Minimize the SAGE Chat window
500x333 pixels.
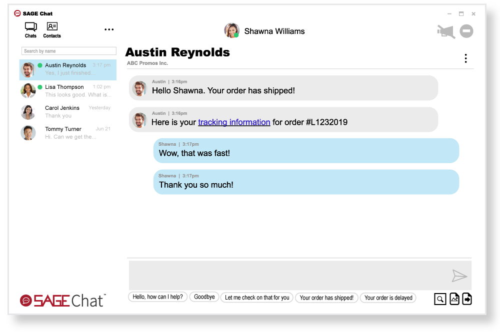(449, 13)
